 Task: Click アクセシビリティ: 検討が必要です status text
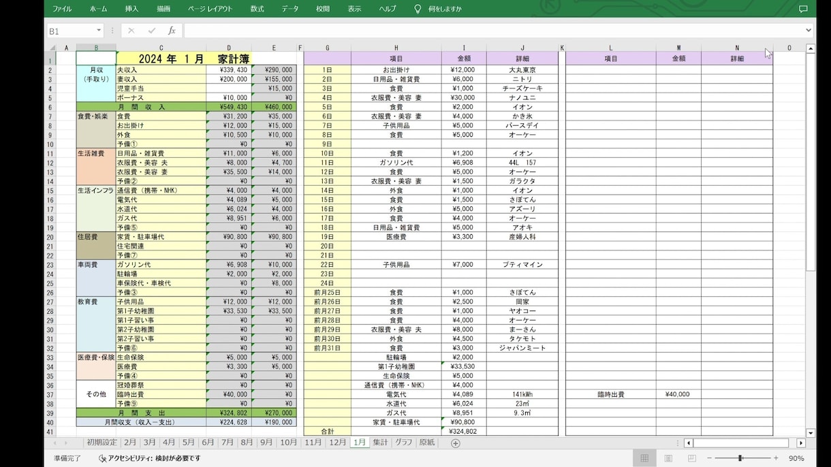(x=154, y=458)
